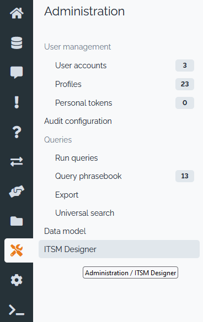Open the speech bubble icon menu

coord(17,73)
